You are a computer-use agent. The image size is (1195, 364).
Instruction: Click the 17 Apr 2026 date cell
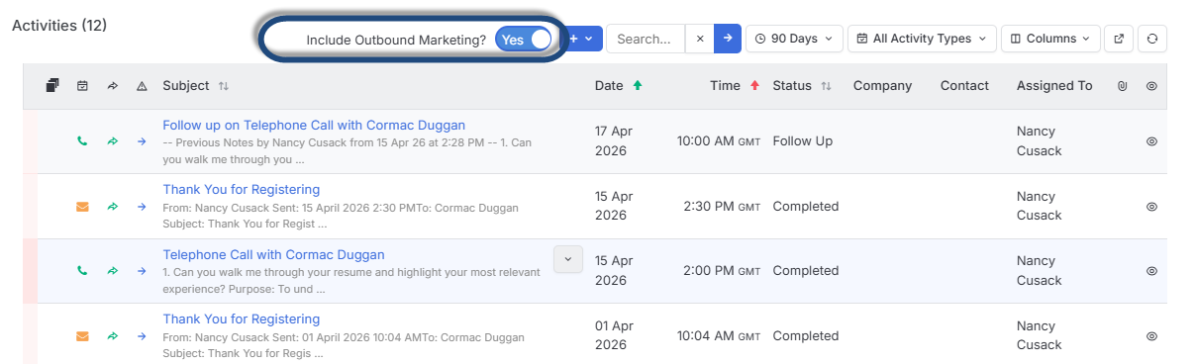pos(613,141)
